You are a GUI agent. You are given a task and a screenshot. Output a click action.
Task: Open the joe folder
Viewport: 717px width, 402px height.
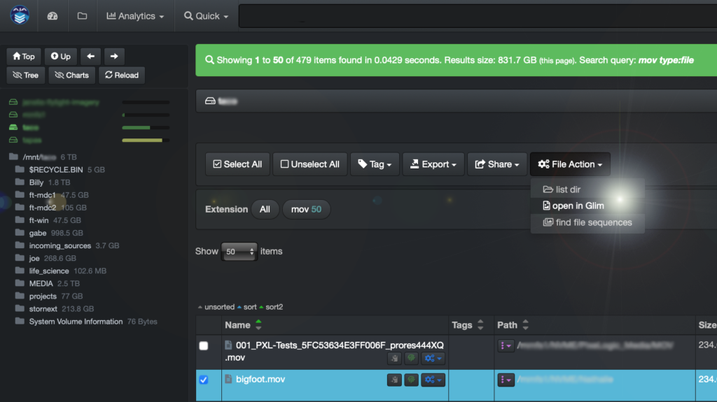pyautogui.click(x=34, y=258)
